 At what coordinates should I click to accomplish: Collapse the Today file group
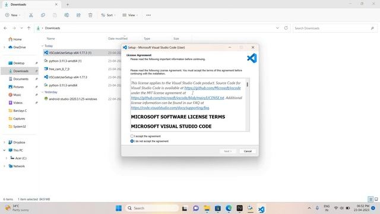pos(42,46)
